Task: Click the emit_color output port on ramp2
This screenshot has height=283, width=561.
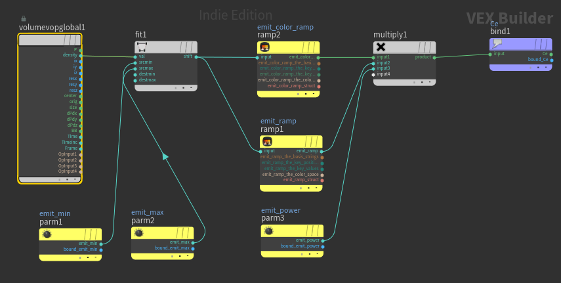Action: tap(318, 57)
